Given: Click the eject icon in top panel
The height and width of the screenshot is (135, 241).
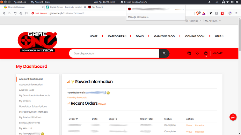Looking at the screenshot, I should 209,2.
